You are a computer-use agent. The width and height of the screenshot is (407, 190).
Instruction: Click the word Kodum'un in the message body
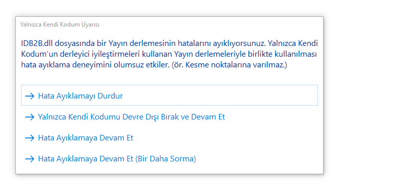pyautogui.click(x=35, y=54)
